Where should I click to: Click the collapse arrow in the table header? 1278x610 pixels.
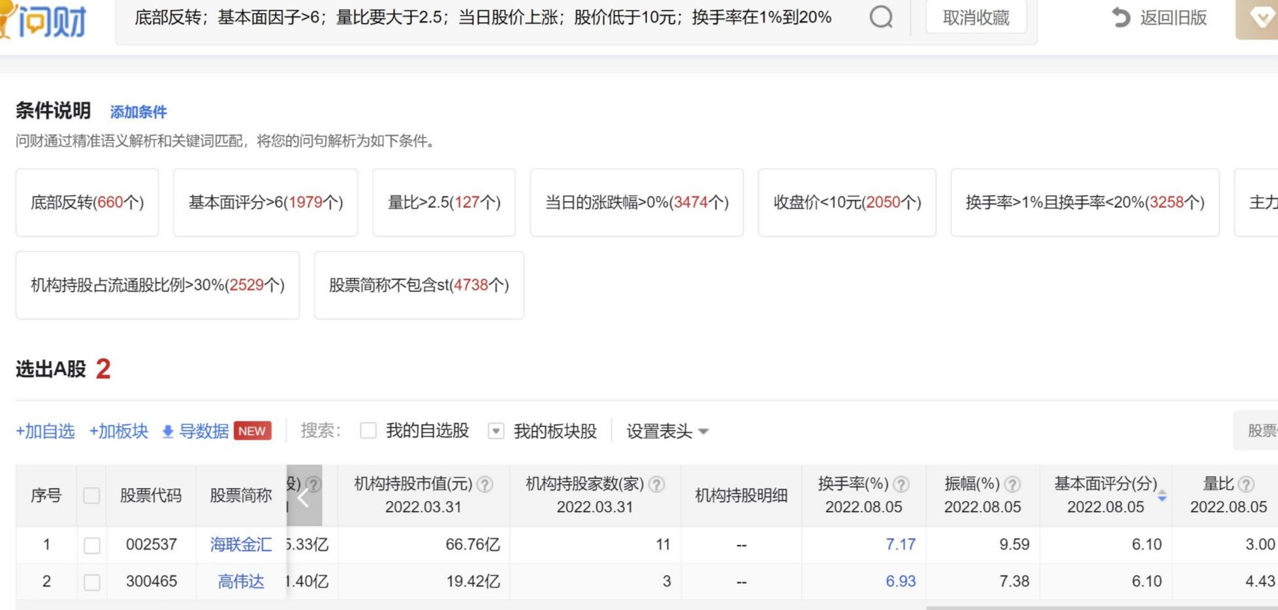303,497
